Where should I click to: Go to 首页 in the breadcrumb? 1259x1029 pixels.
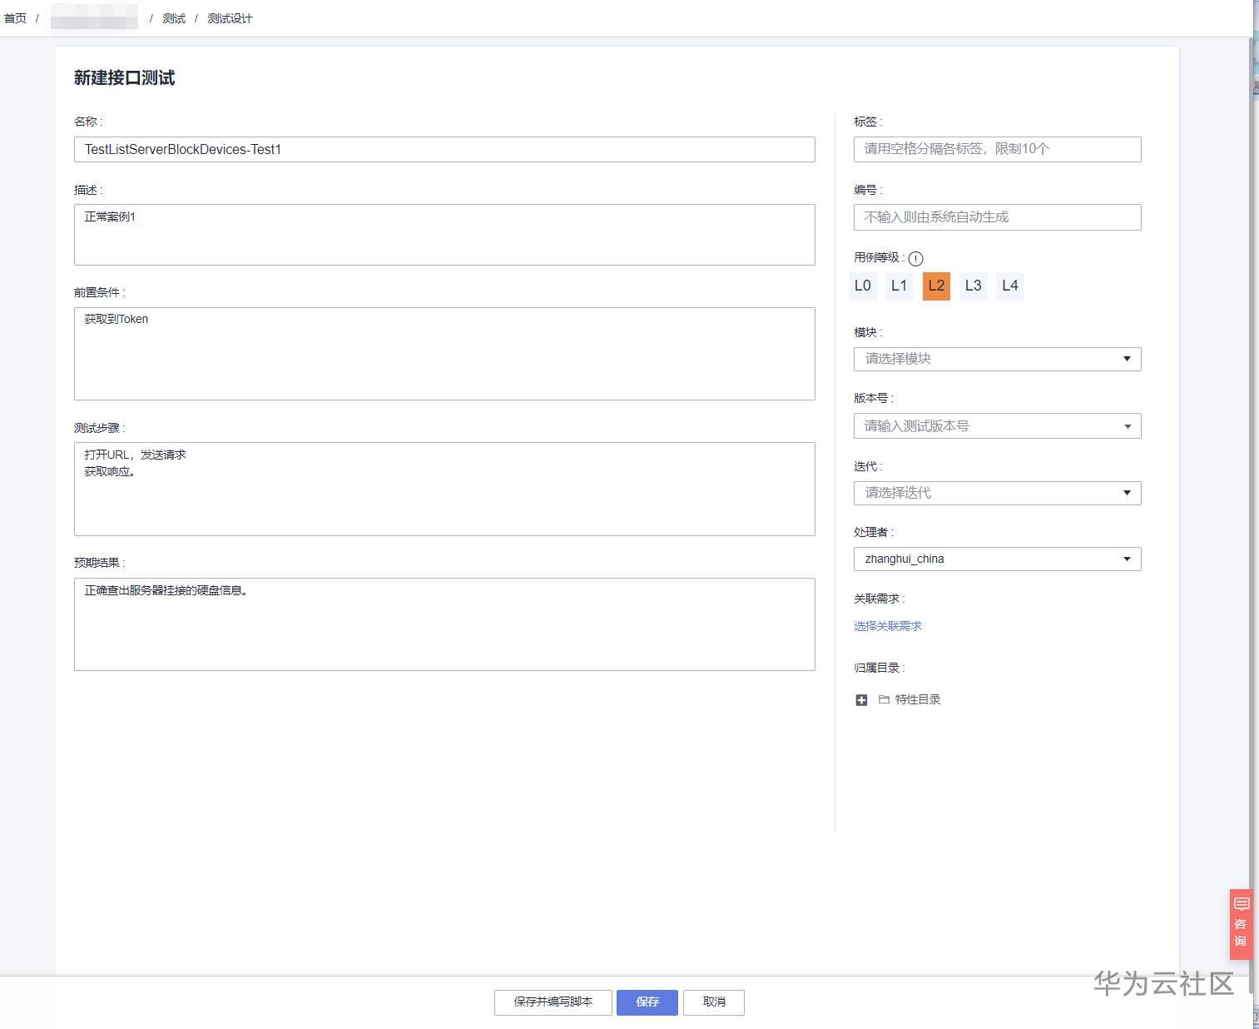tap(15, 18)
